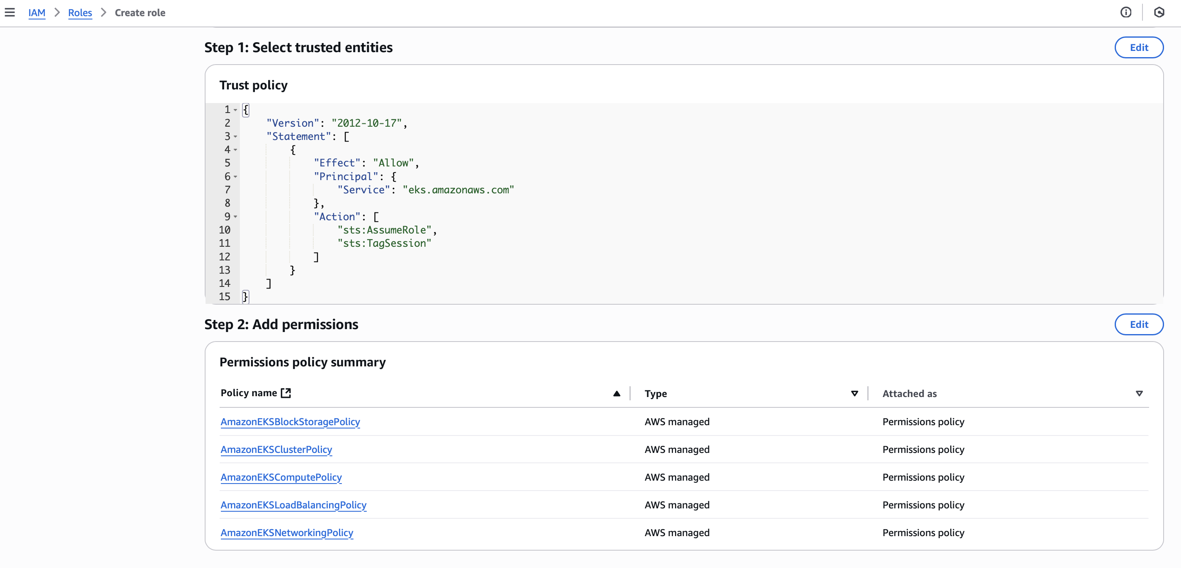1181x568 pixels.
Task: Open AmazonEKSComputePolicy link
Action: coord(281,477)
